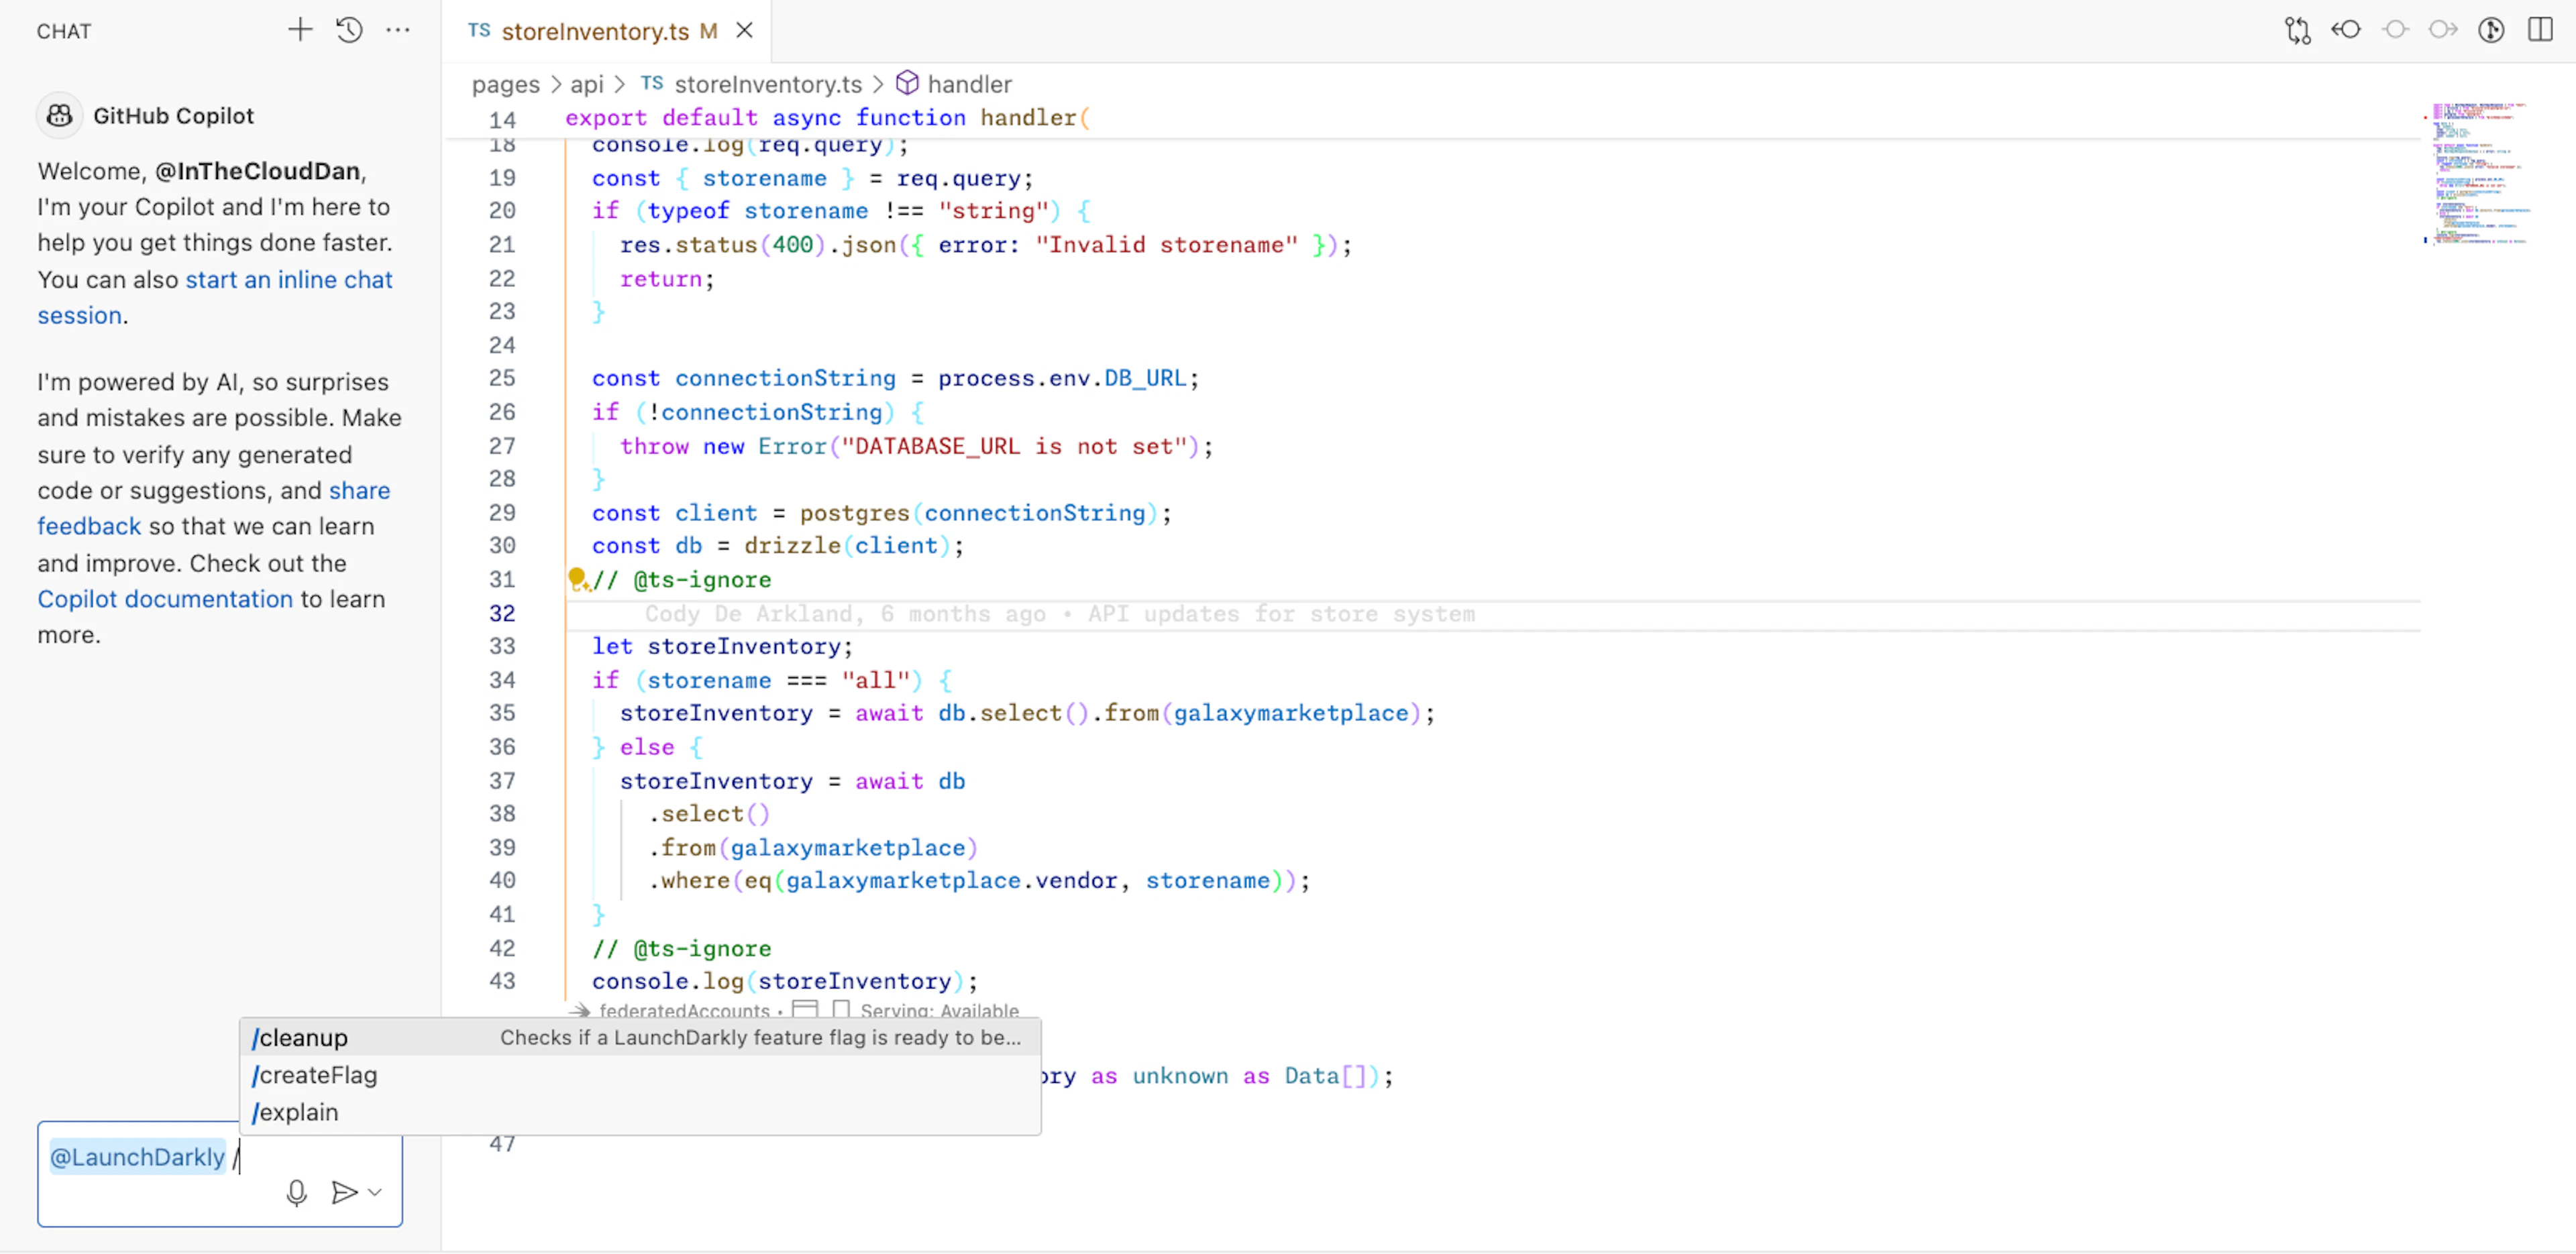The height and width of the screenshot is (1254, 2576).
Task: Click line number 14 in sticky header
Action: [x=502, y=120]
